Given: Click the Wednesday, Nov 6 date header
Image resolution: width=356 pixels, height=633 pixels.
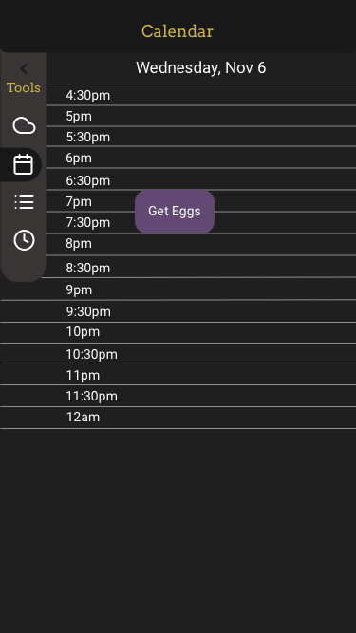Looking at the screenshot, I should click(200, 67).
